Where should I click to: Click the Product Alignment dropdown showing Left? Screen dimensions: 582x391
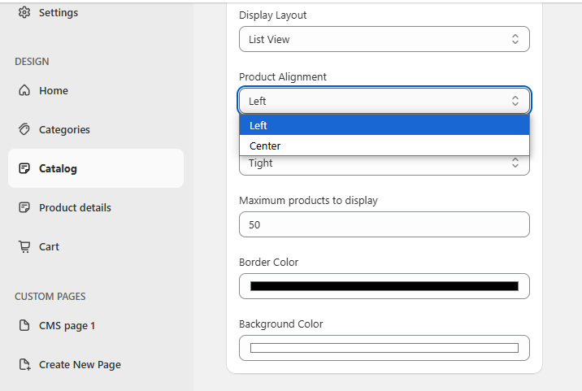[384, 101]
